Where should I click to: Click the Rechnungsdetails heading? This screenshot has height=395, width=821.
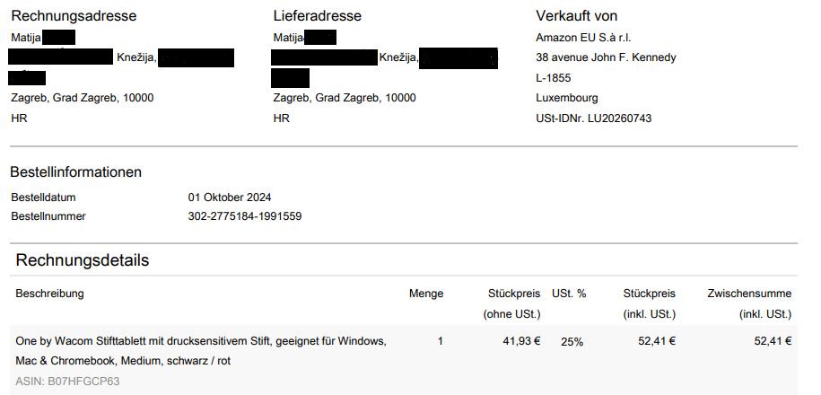point(83,260)
